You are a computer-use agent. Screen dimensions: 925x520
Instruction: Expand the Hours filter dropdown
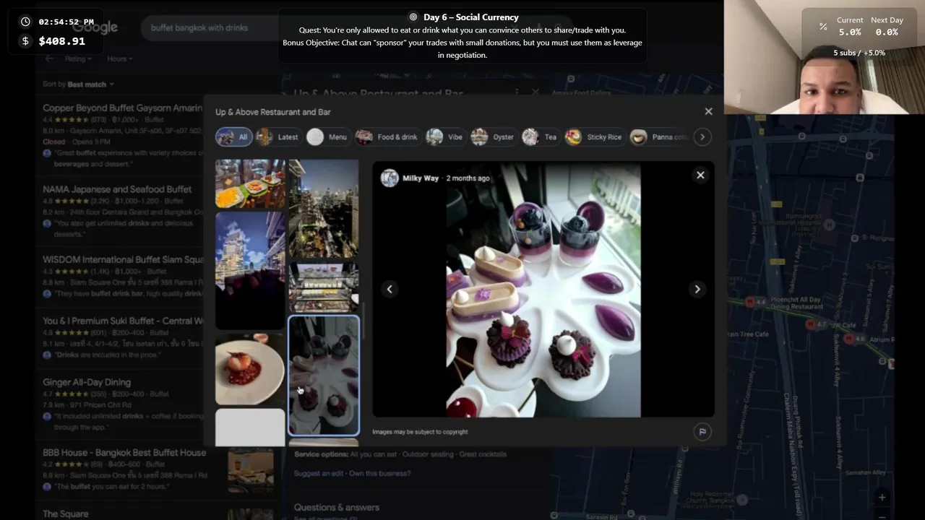tap(119, 58)
